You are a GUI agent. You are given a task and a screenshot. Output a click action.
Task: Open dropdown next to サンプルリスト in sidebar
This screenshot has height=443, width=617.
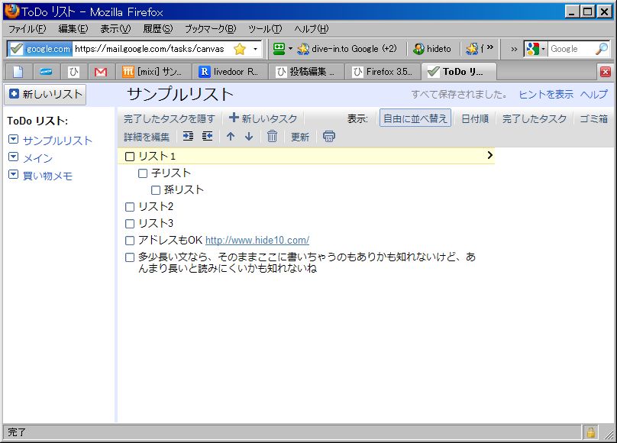click(13, 141)
